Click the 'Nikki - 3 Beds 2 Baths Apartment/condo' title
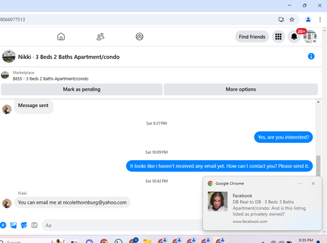This screenshot has height=243, width=327. click(x=69, y=57)
